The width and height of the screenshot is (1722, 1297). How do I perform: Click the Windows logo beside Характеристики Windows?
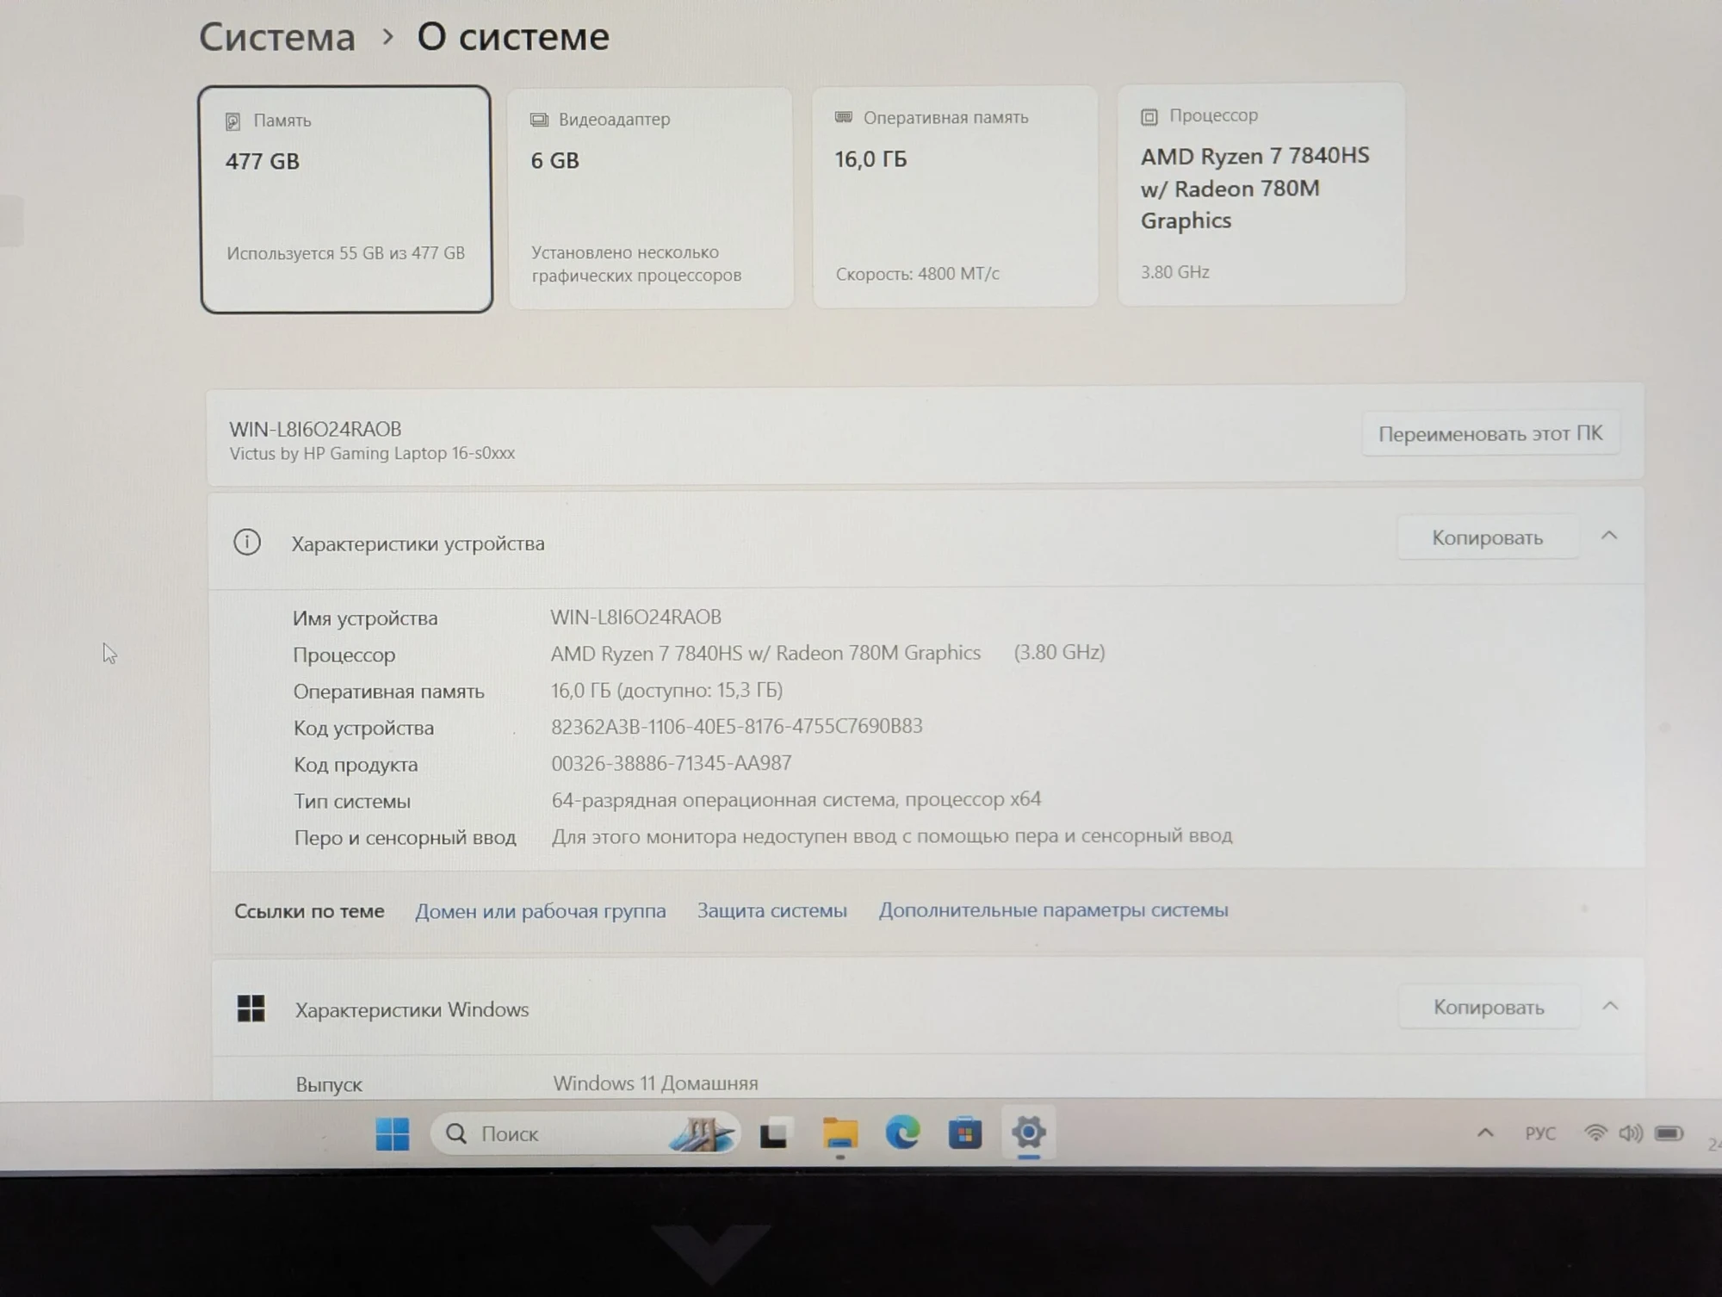point(251,1008)
